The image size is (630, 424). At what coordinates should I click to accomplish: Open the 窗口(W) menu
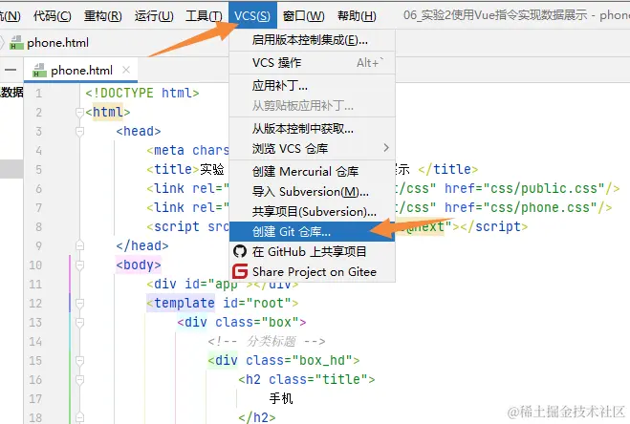(303, 15)
